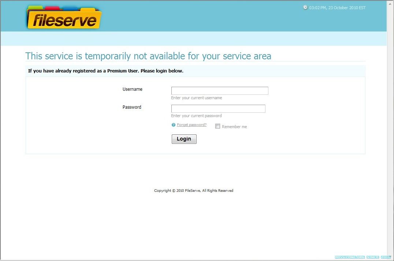Screen dimensions: 394x261
Task: Click the question mark help icon
Action: click(173, 125)
